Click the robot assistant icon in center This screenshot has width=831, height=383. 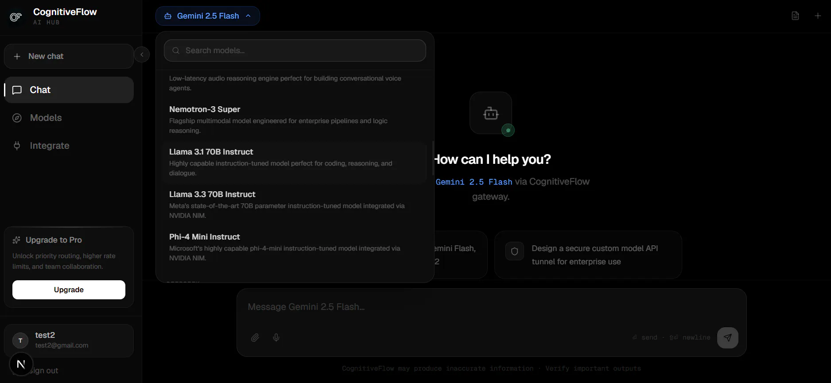[x=491, y=113]
